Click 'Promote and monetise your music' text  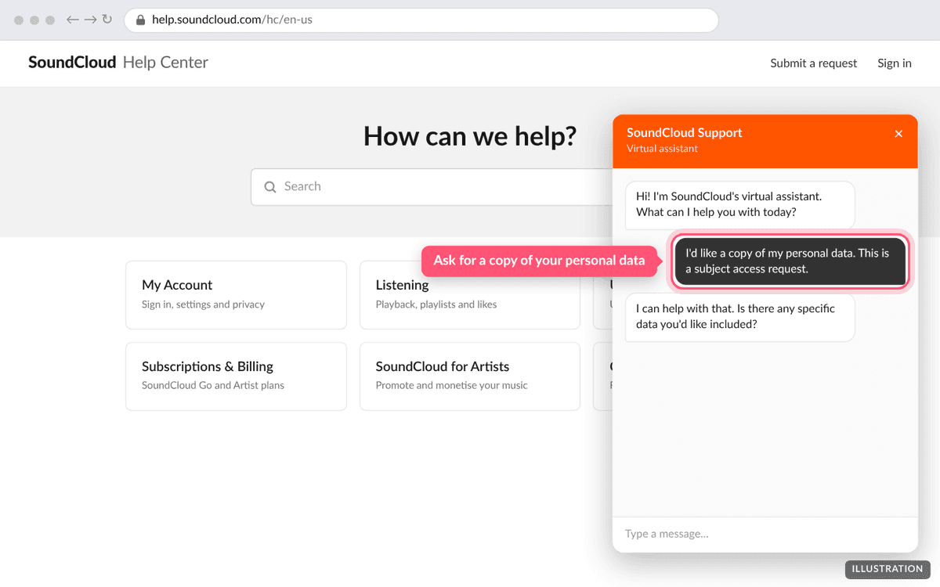(x=451, y=386)
